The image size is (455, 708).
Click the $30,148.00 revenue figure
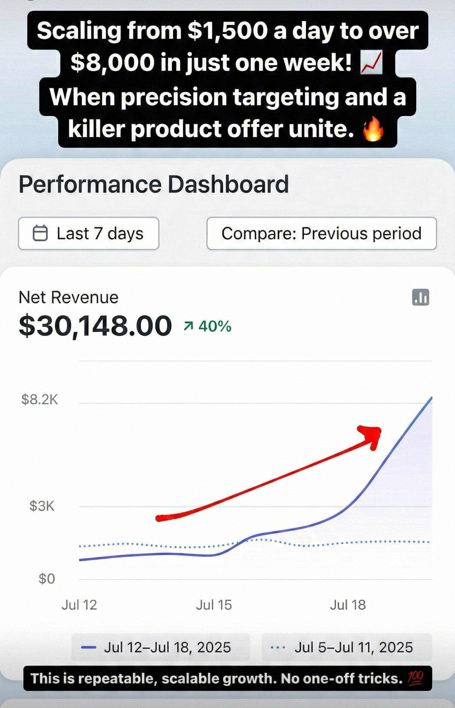(95, 326)
